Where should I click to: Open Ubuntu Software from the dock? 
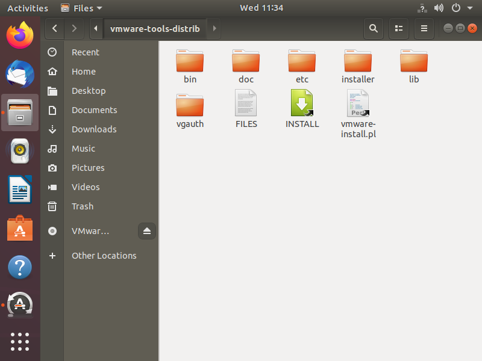click(x=20, y=229)
